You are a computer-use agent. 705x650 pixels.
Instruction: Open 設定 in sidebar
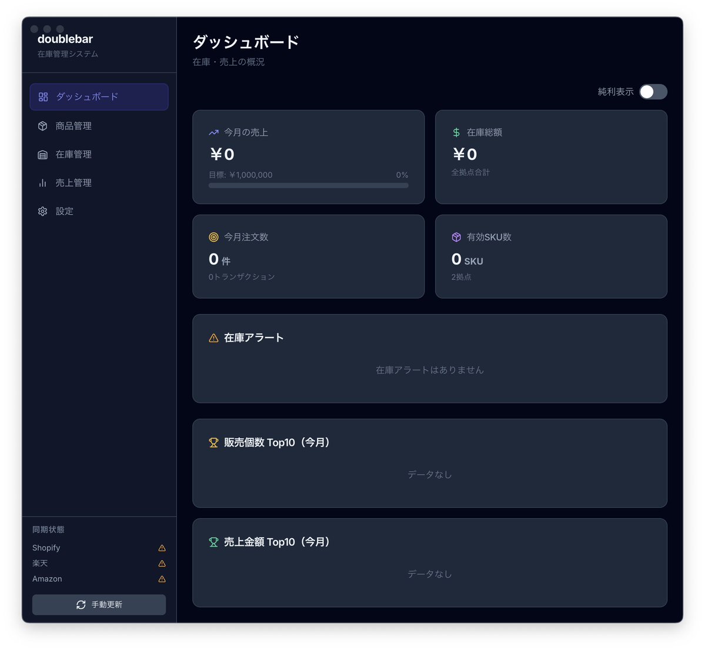click(x=99, y=211)
